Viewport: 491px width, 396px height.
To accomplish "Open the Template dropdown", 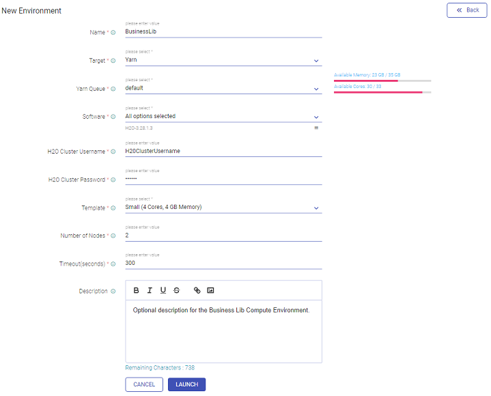I will (x=223, y=208).
